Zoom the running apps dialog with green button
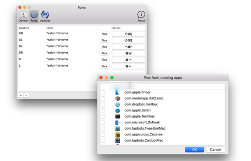 [x=112, y=78]
